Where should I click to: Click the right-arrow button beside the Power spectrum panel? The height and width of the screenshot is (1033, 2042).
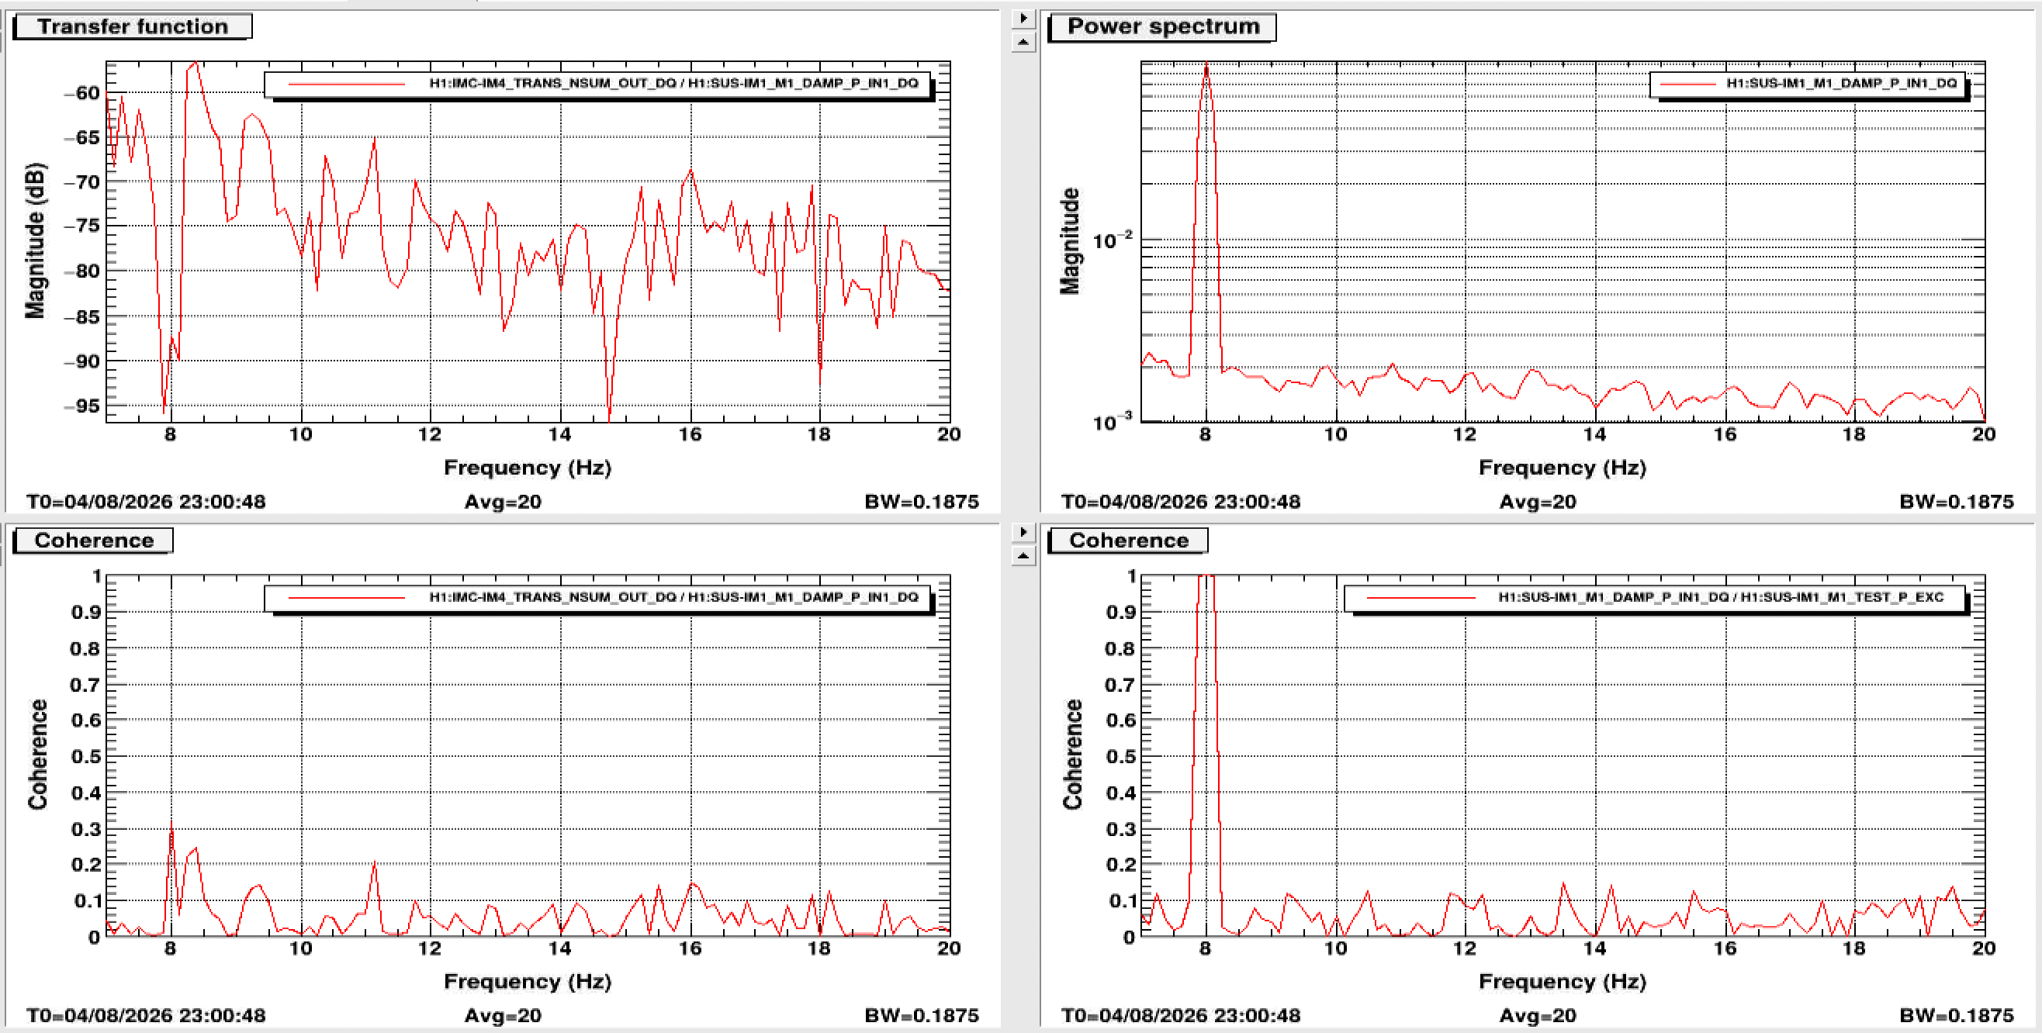click(1023, 18)
